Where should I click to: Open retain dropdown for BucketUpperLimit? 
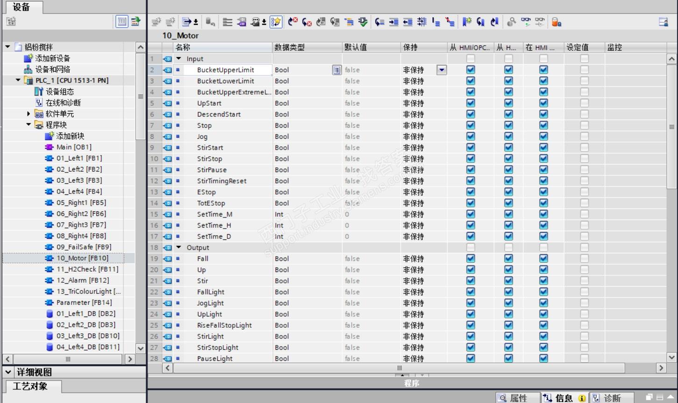(441, 70)
